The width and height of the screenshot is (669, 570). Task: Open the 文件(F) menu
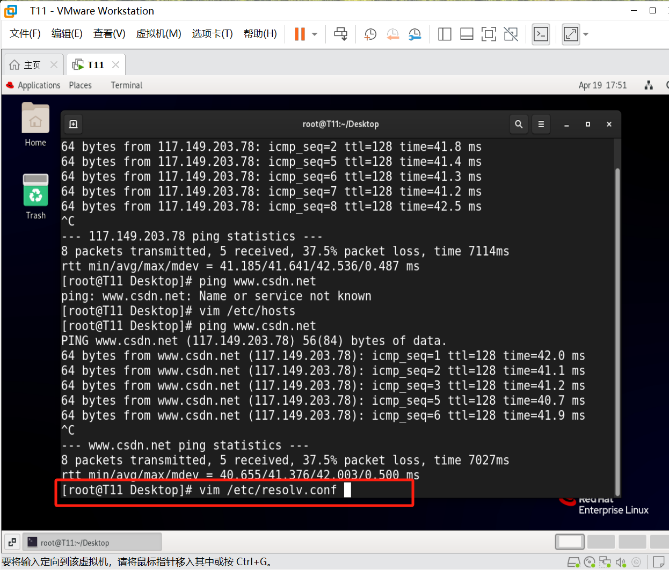point(25,34)
